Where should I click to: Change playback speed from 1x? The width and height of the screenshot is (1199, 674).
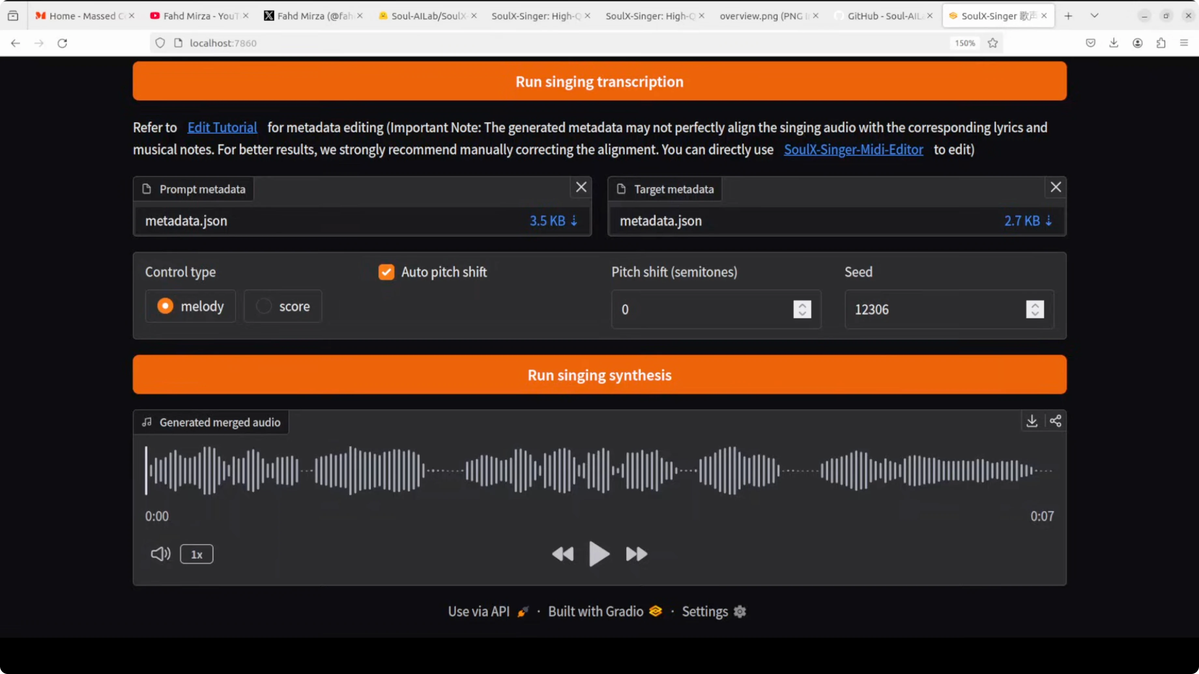click(x=196, y=554)
